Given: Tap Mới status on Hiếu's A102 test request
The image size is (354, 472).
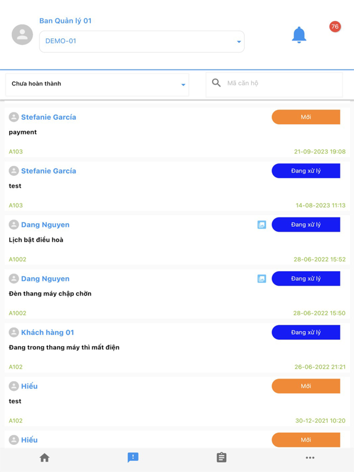Looking at the screenshot, I should pyautogui.click(x=306, y=386).
